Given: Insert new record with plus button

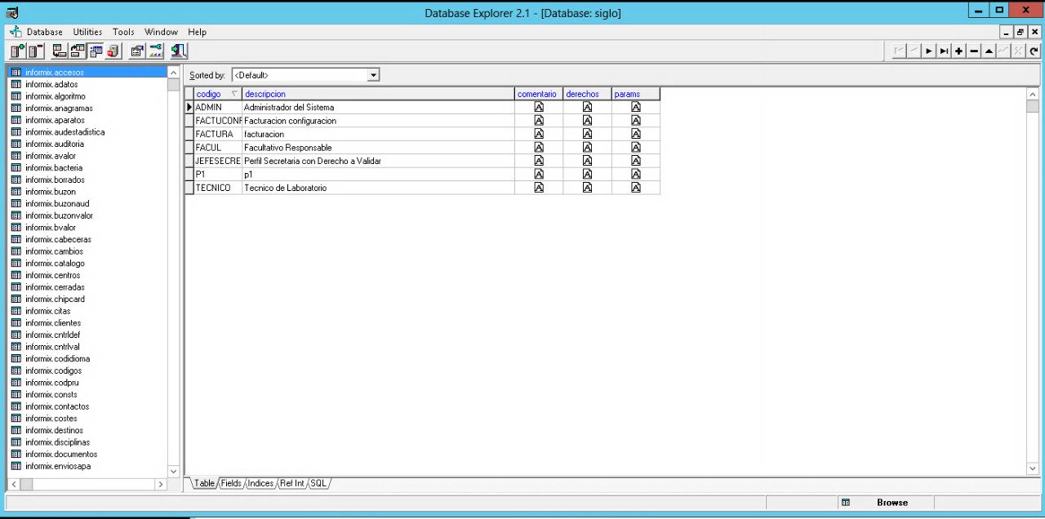Looking at the screenshot, I should pyautogui.click(x=958, y=51).
